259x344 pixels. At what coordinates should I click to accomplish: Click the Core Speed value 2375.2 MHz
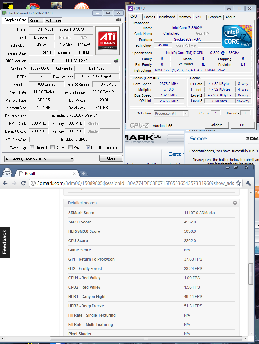point(169,84)
